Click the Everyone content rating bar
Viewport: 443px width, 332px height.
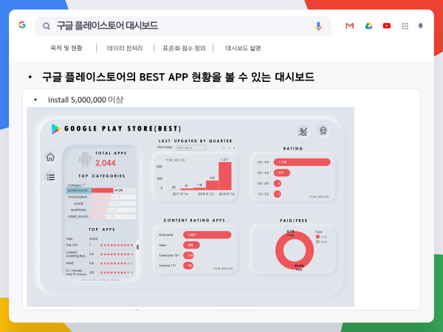click(207, 235)
